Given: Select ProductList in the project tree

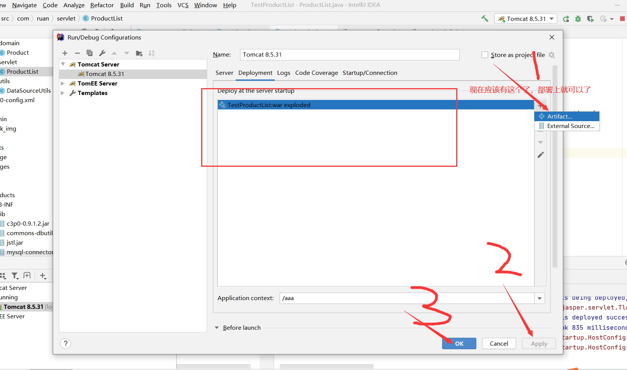Looking at the screenshot, I should click(x=22, y=71).
